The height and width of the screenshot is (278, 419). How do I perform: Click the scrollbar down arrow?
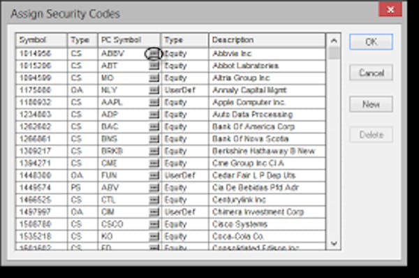click(x=334, y=243)
